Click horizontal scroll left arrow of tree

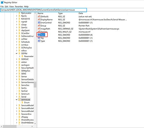(1, 126)
